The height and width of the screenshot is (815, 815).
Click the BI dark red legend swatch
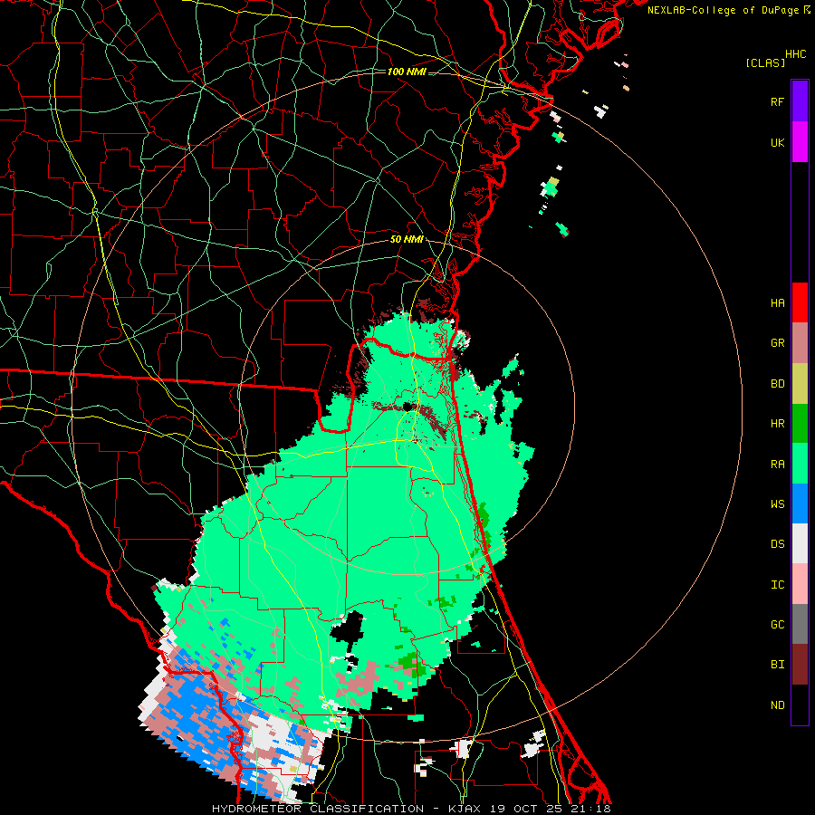pyautogui.click(x=800, y=665)
